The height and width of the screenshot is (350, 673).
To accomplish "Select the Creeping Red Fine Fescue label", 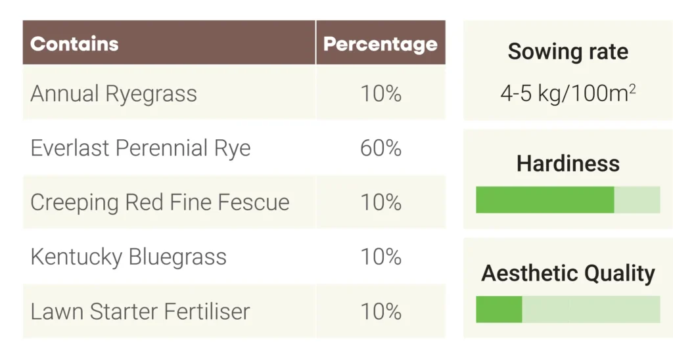I will pyautogui.click(x=160, y=202).
